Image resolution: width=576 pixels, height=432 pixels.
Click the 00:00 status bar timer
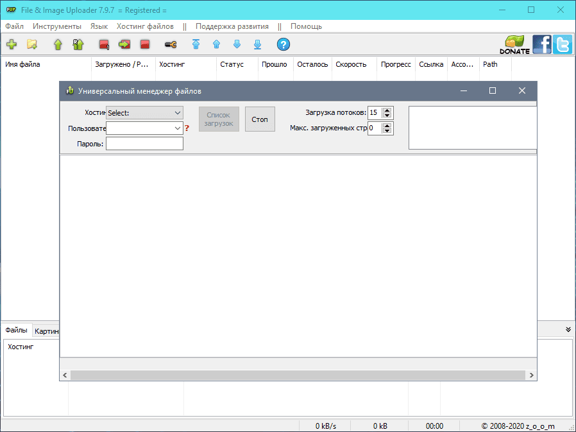(x=434, y=426)
